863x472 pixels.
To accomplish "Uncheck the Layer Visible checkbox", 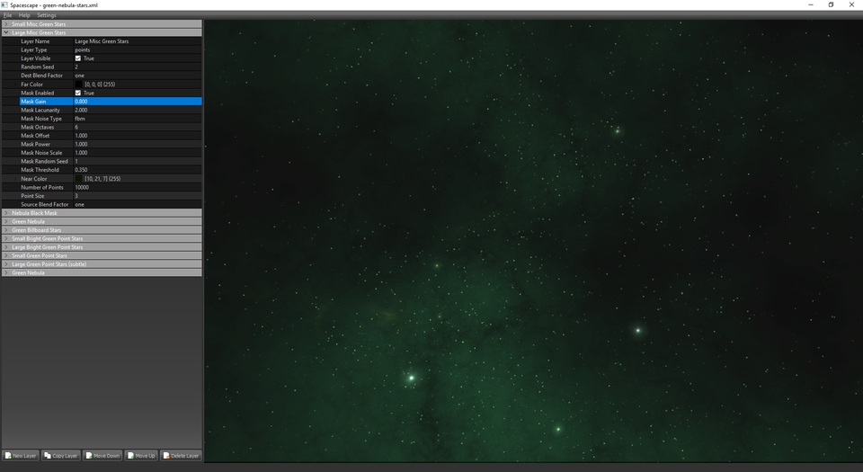I will click(x=78, y=58).
